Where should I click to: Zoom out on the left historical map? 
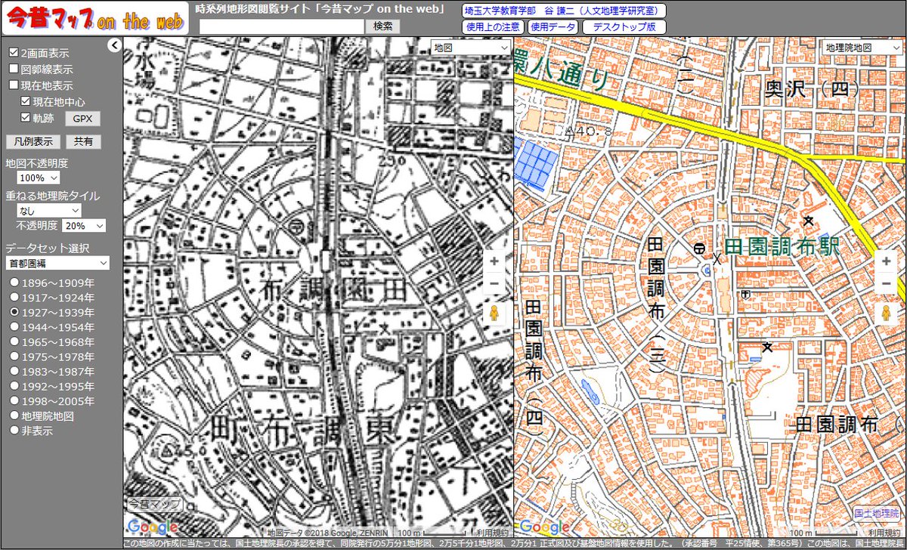click(x=494, y=283)
